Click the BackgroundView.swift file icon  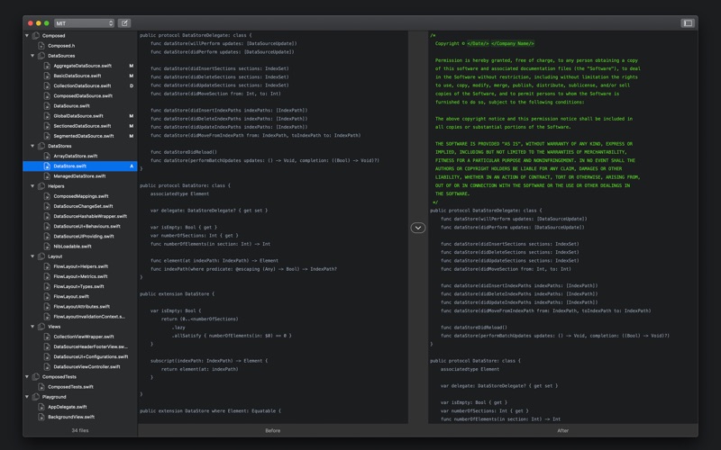pyautogui.click(x=41, y=417)
